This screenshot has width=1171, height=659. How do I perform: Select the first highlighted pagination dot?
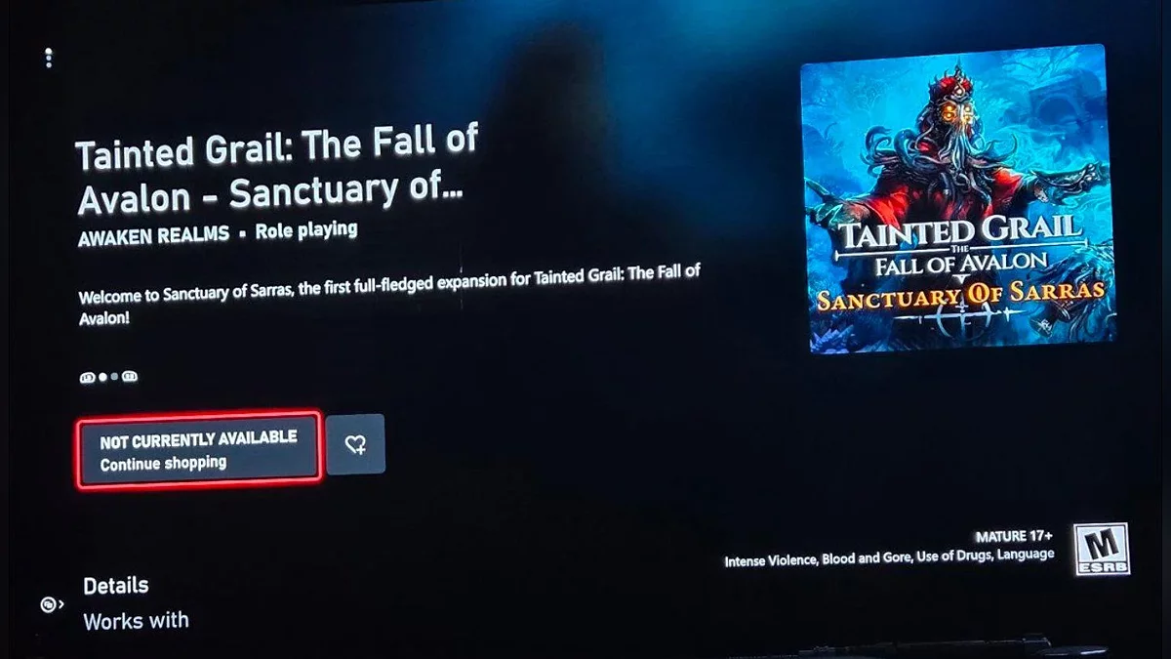(103, 377)
